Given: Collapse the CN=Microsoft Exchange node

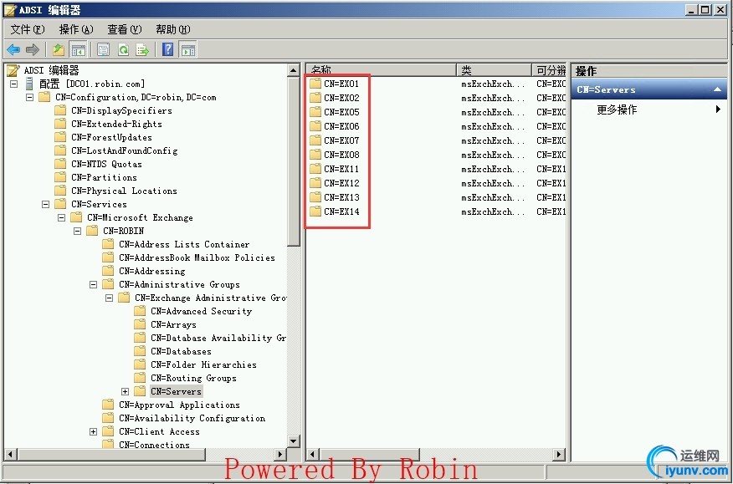Looking at the screenshot, I should pos(62,217).
